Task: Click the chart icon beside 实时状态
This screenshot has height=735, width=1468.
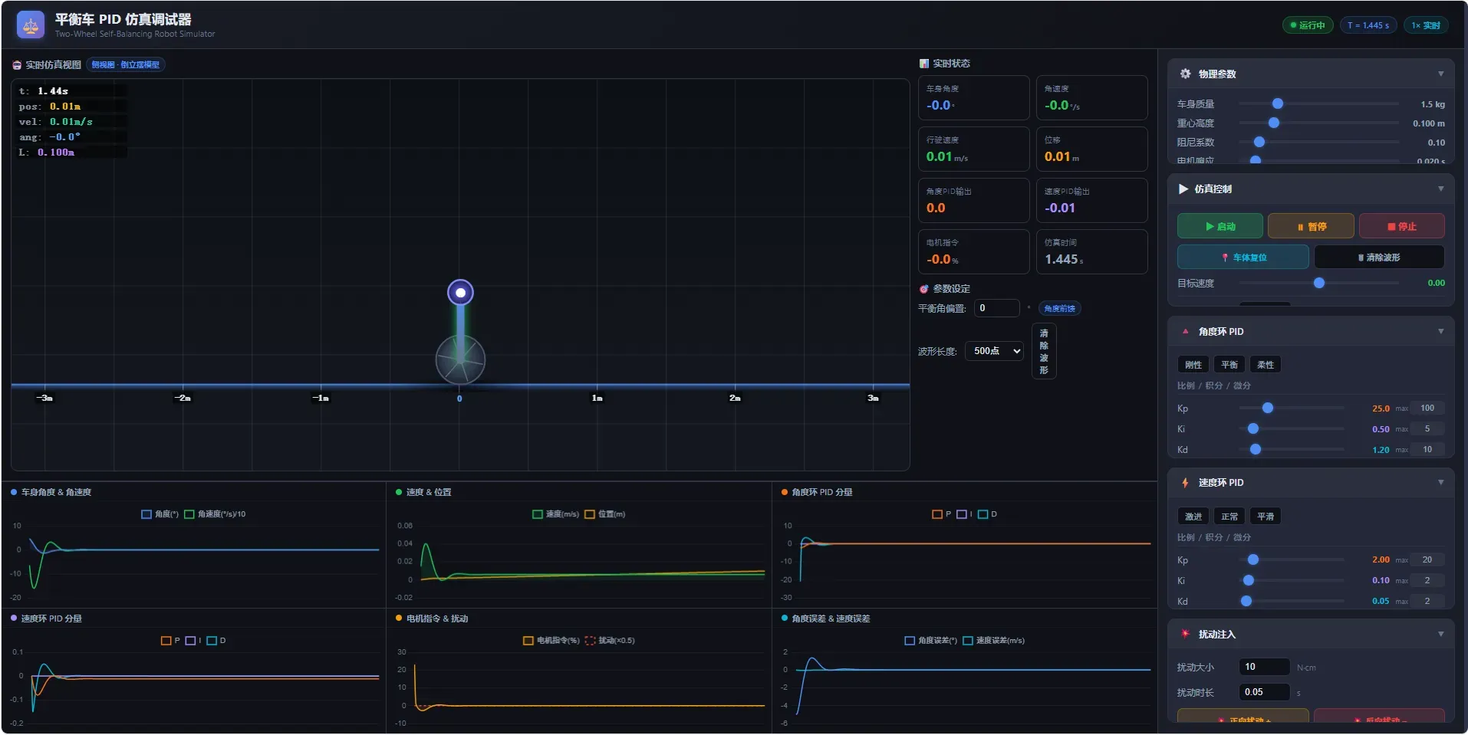Action: [x=924, y=64]
